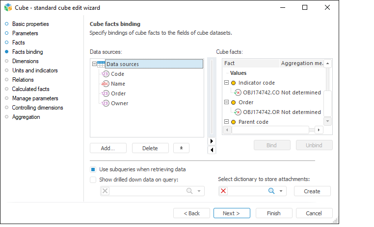Toggle Use subqueries when retrieving data

tap(93, 169)
